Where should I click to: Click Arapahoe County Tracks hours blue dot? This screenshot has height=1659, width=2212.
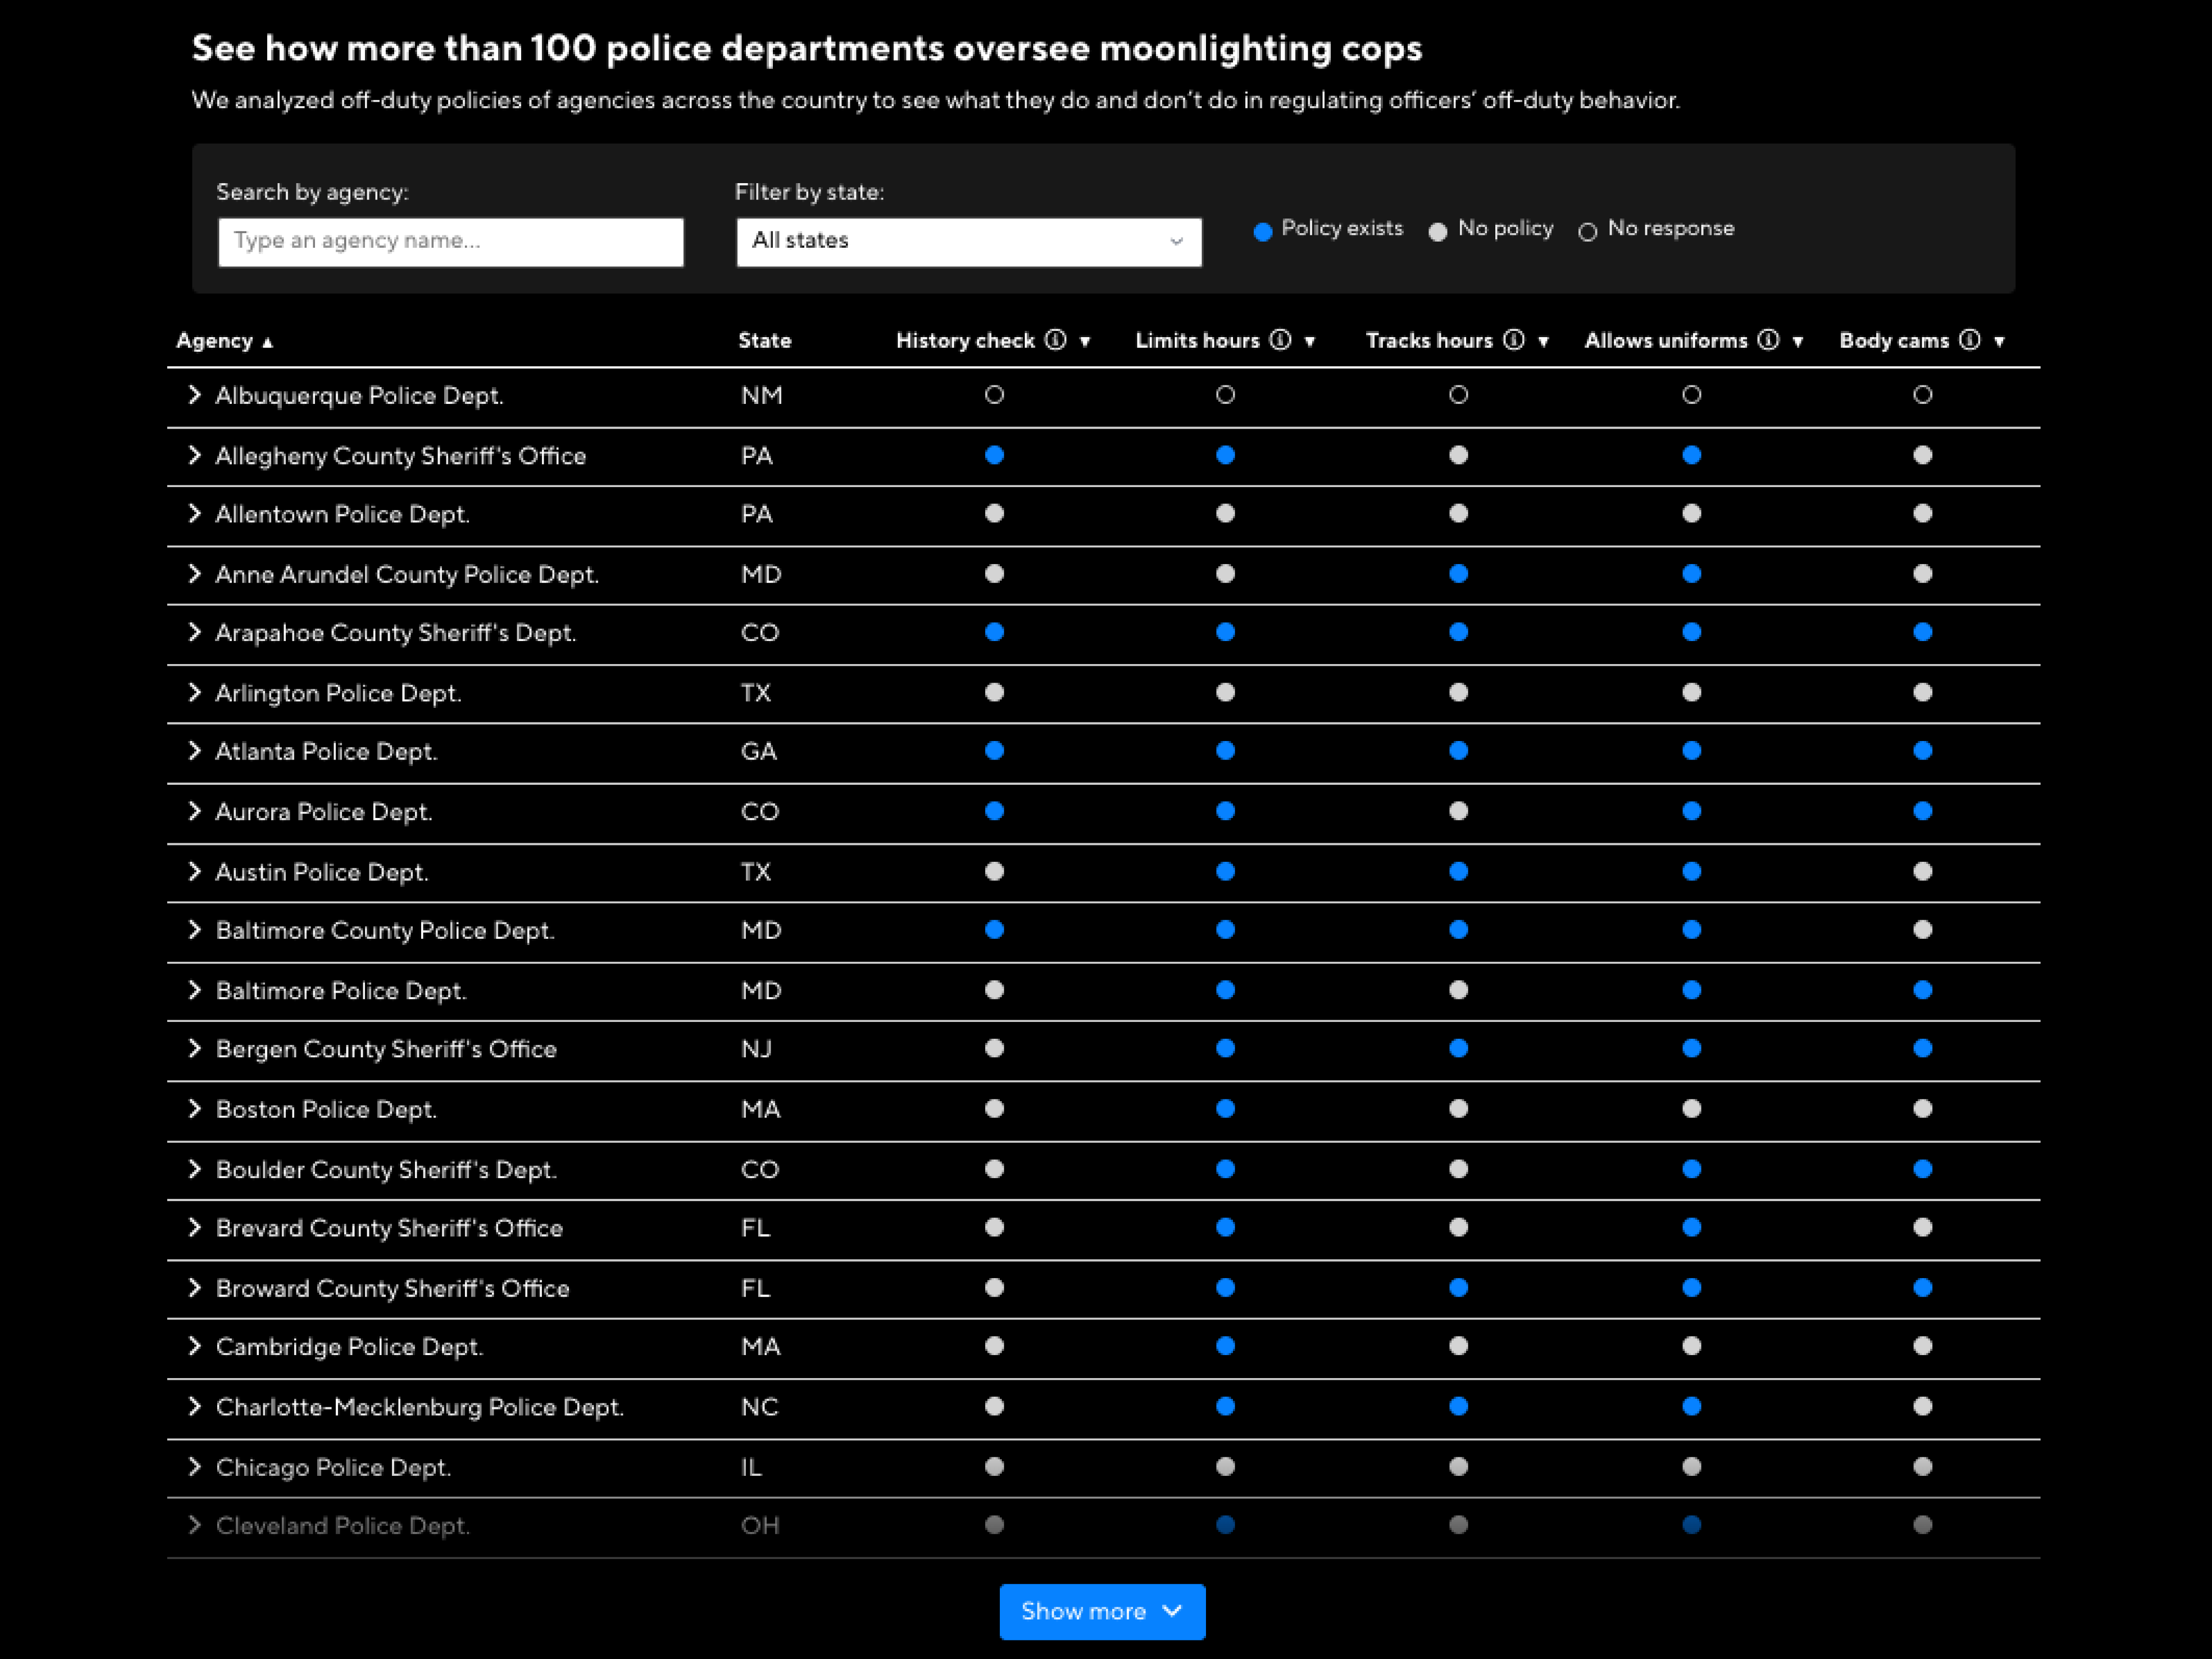[1458, 632]
